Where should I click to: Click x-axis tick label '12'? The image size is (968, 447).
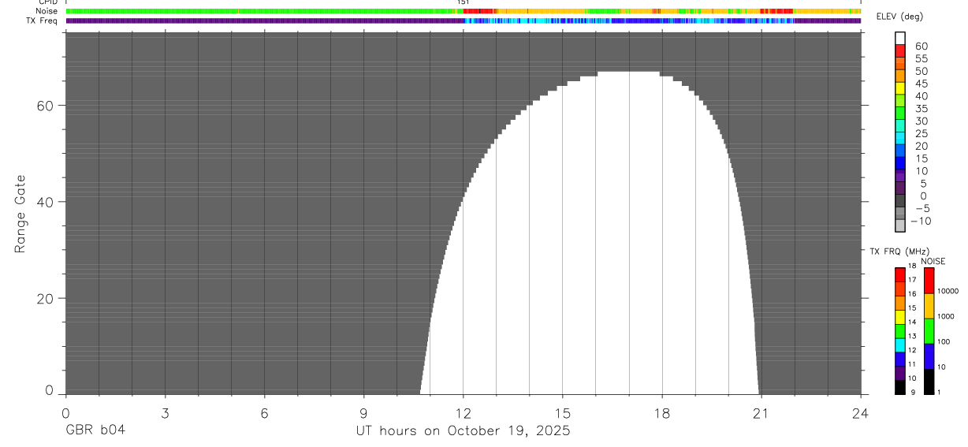click(x=463, y=412)
